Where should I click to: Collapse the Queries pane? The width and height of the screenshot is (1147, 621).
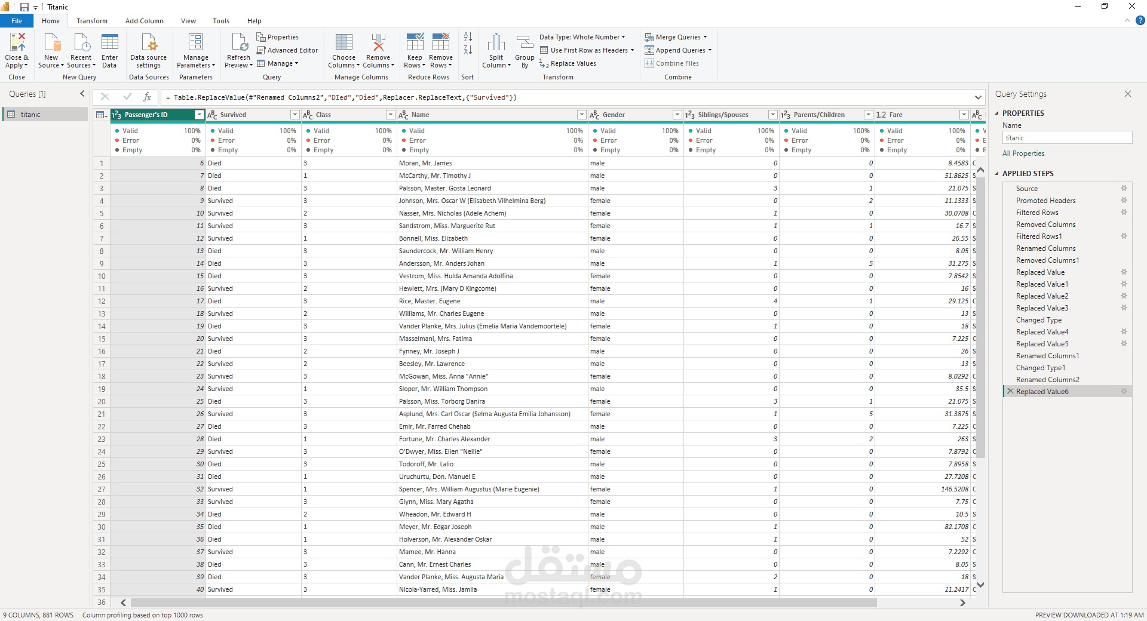82,94
